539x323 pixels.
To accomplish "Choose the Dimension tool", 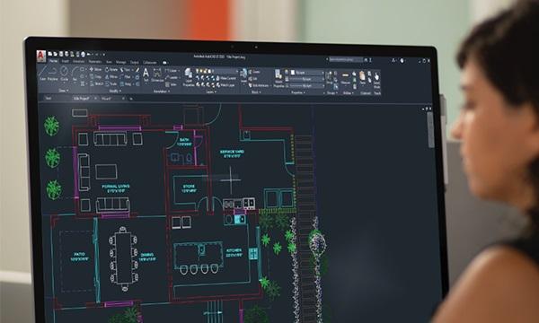I will click(157, 74).
